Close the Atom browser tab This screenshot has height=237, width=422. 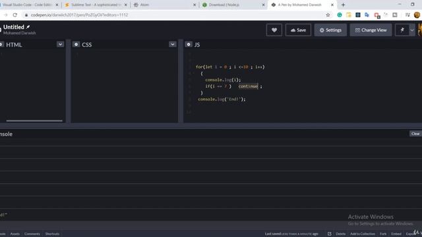(x=195, y=5)
